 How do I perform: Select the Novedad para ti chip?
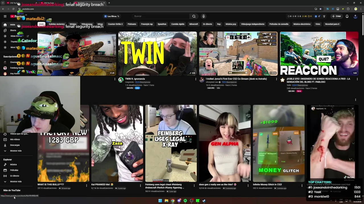pos(332,24)
